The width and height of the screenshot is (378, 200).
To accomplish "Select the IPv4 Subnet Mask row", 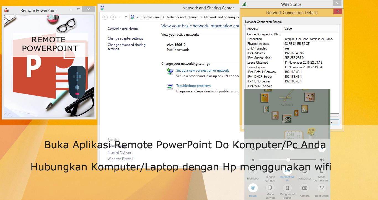I will coord(292,58).
